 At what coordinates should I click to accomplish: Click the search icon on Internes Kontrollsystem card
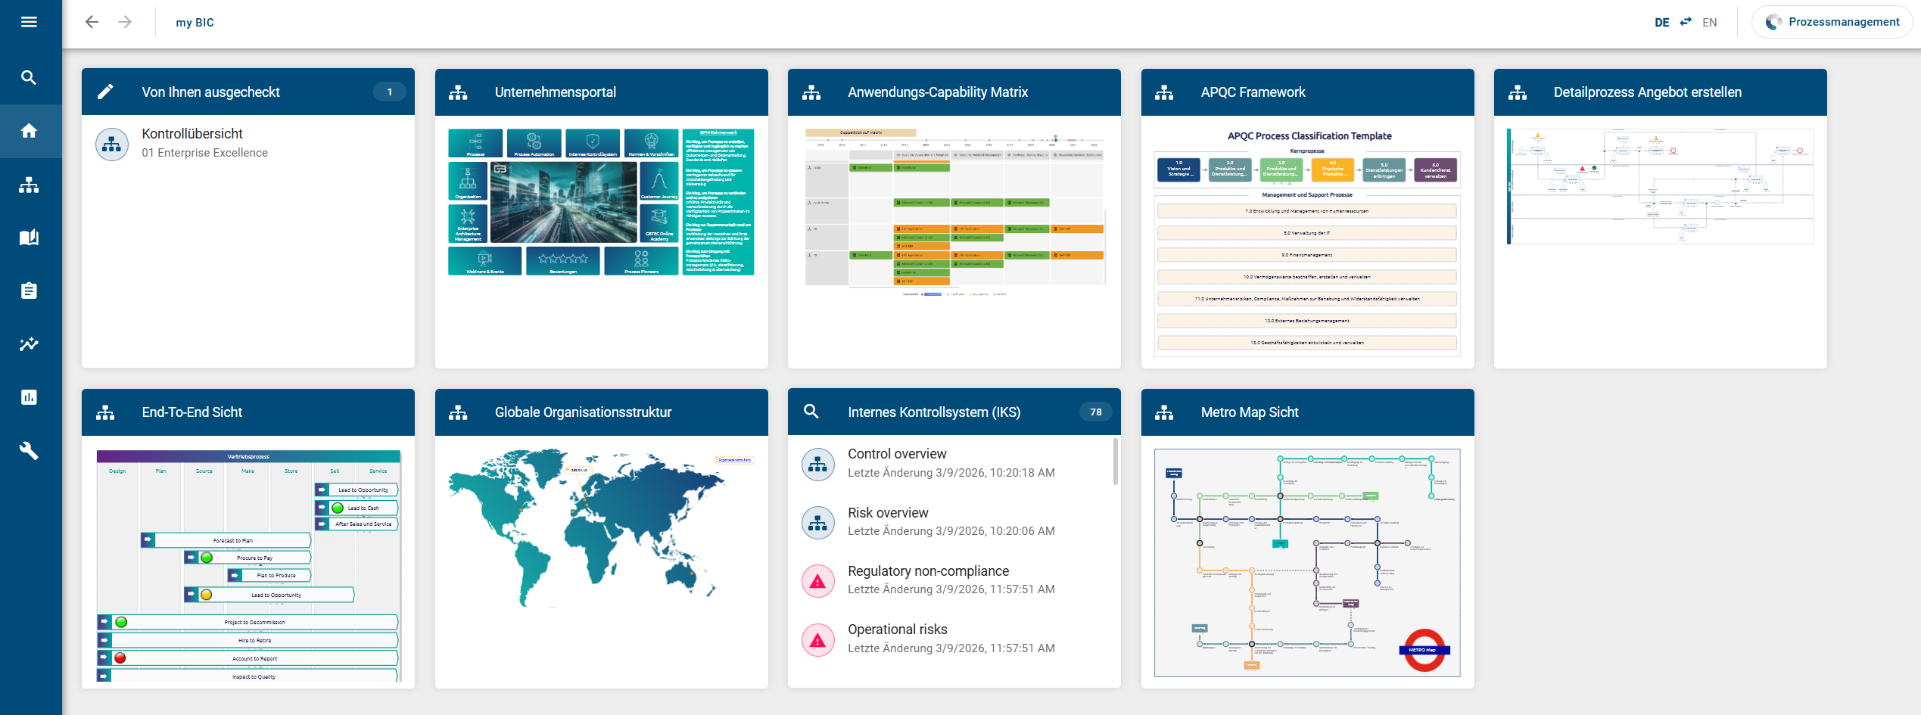click(x=811, y=412)
